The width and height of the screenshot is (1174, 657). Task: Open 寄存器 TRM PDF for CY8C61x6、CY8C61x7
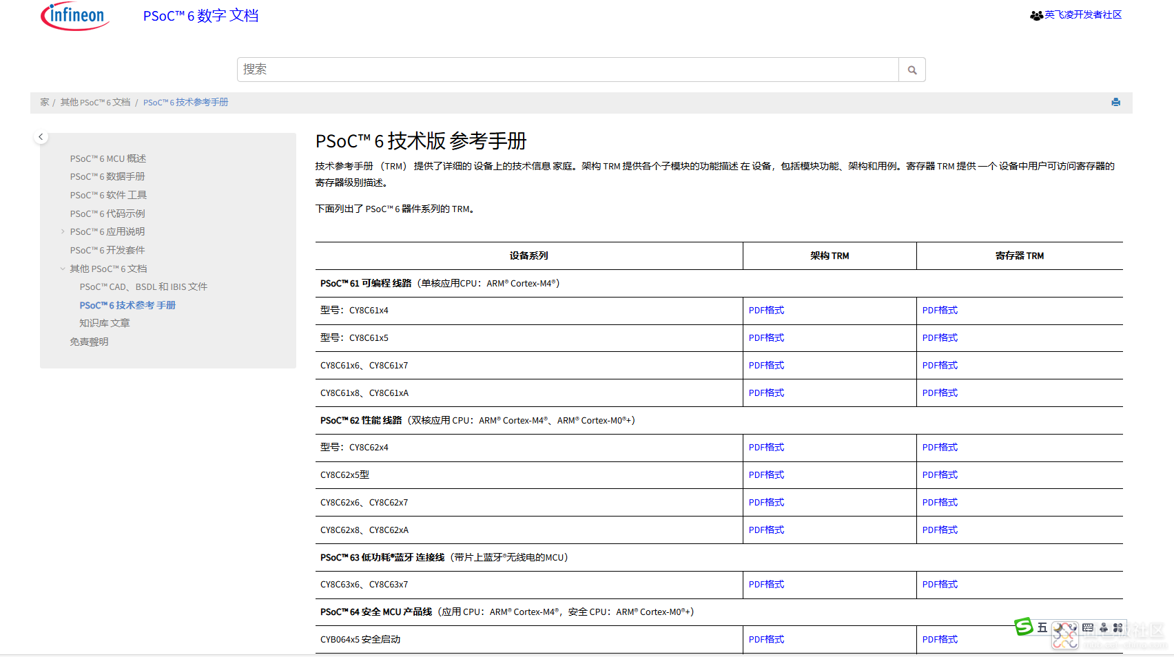point(940,366)
